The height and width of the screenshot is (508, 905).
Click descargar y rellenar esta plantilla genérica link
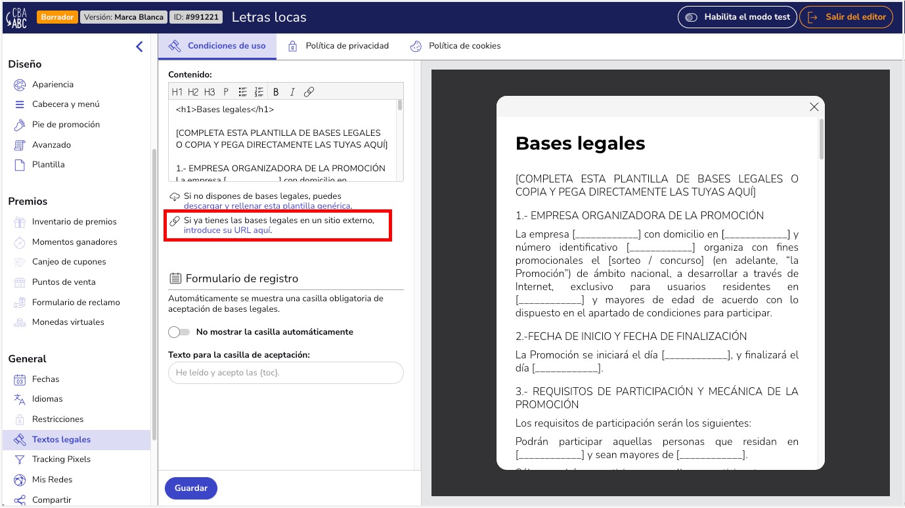point(267,206)
